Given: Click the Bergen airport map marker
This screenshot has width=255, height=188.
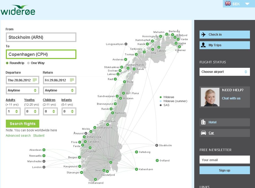Looking at the screenshot, I should (79, 157).
